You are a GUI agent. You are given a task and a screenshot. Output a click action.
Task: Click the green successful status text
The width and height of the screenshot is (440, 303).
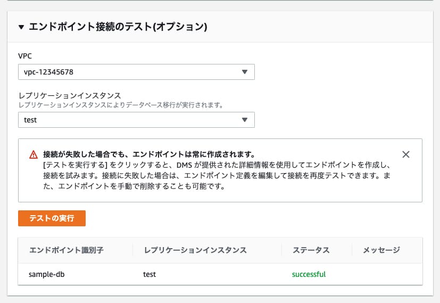[x=309, y=274]
